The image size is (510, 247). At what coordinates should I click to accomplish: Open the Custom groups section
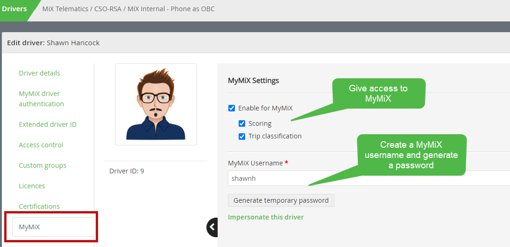pos(42,165)
